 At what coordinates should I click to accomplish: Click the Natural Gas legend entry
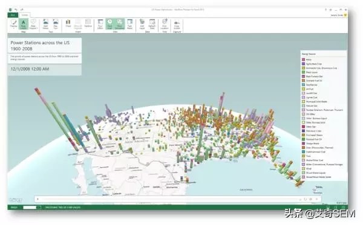(x=310, y=106)
